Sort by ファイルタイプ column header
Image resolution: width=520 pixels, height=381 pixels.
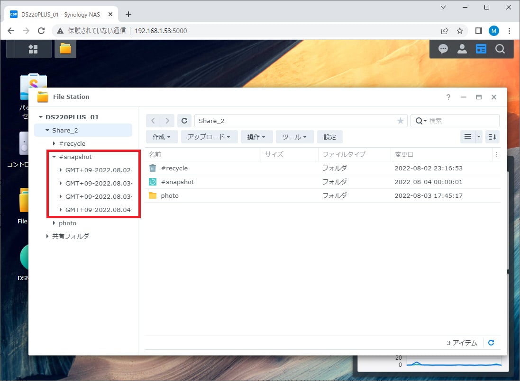point(355,154)
